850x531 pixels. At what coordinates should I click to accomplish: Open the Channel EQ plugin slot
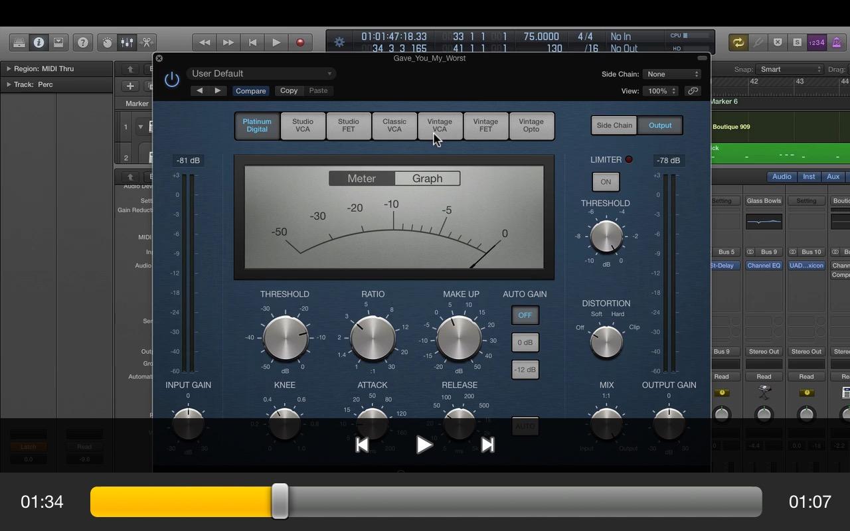[764, 265]
